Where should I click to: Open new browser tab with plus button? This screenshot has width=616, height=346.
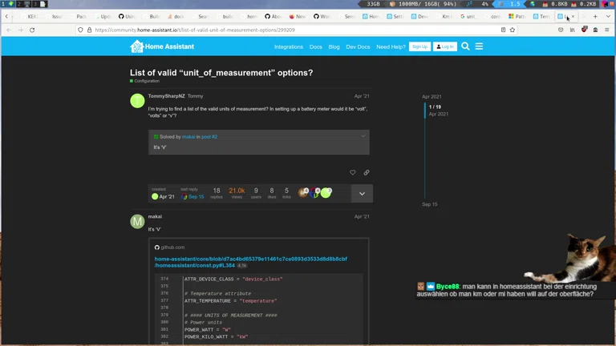[594, 16]
